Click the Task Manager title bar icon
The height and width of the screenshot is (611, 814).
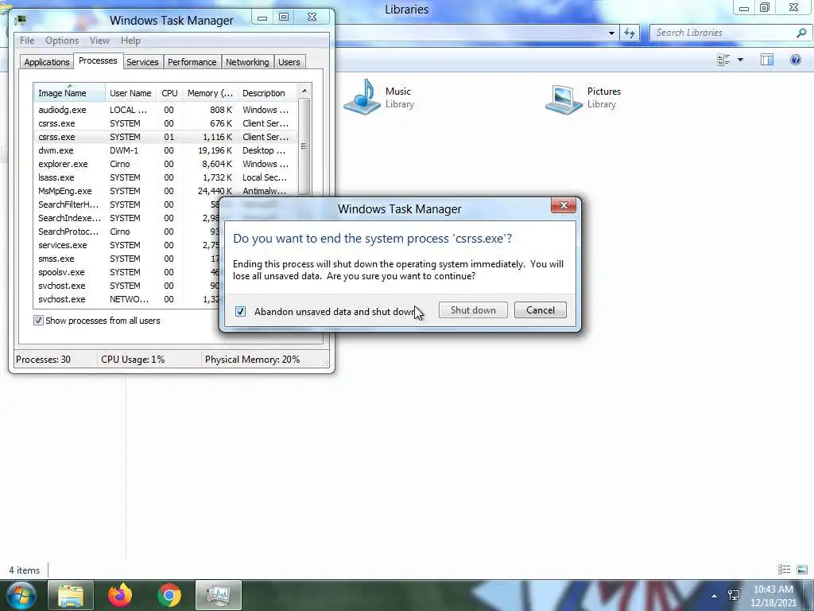pos(20,20)
